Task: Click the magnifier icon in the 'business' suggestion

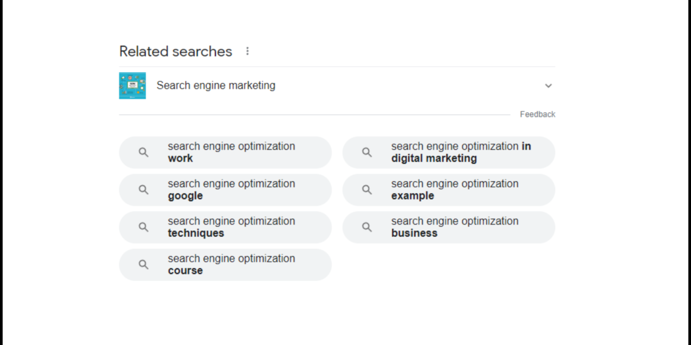Action: point(367,227)
